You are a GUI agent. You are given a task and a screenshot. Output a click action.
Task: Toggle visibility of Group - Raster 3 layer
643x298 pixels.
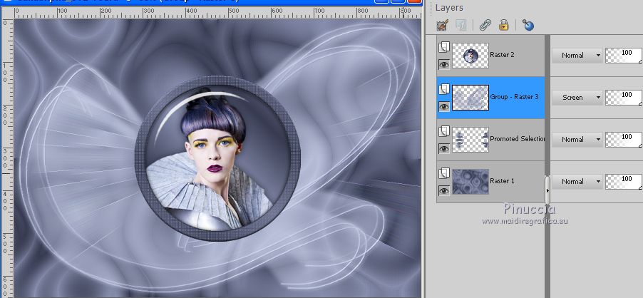click(x=443, y=106)
